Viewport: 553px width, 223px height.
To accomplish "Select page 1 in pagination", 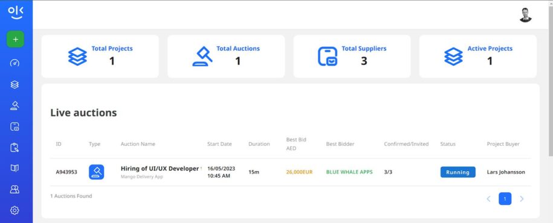I will [x=505, y=199].
